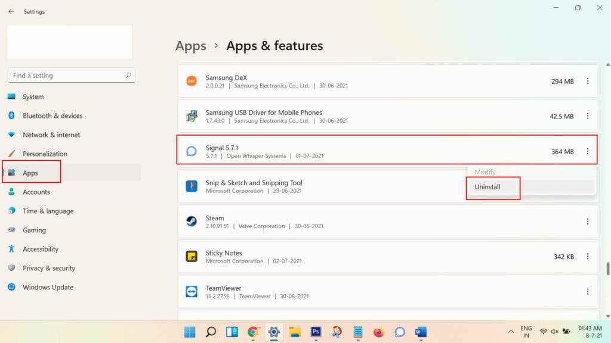Click the TeamViewer app icon
The image size is (611, 343).
[x=192, y=291]
